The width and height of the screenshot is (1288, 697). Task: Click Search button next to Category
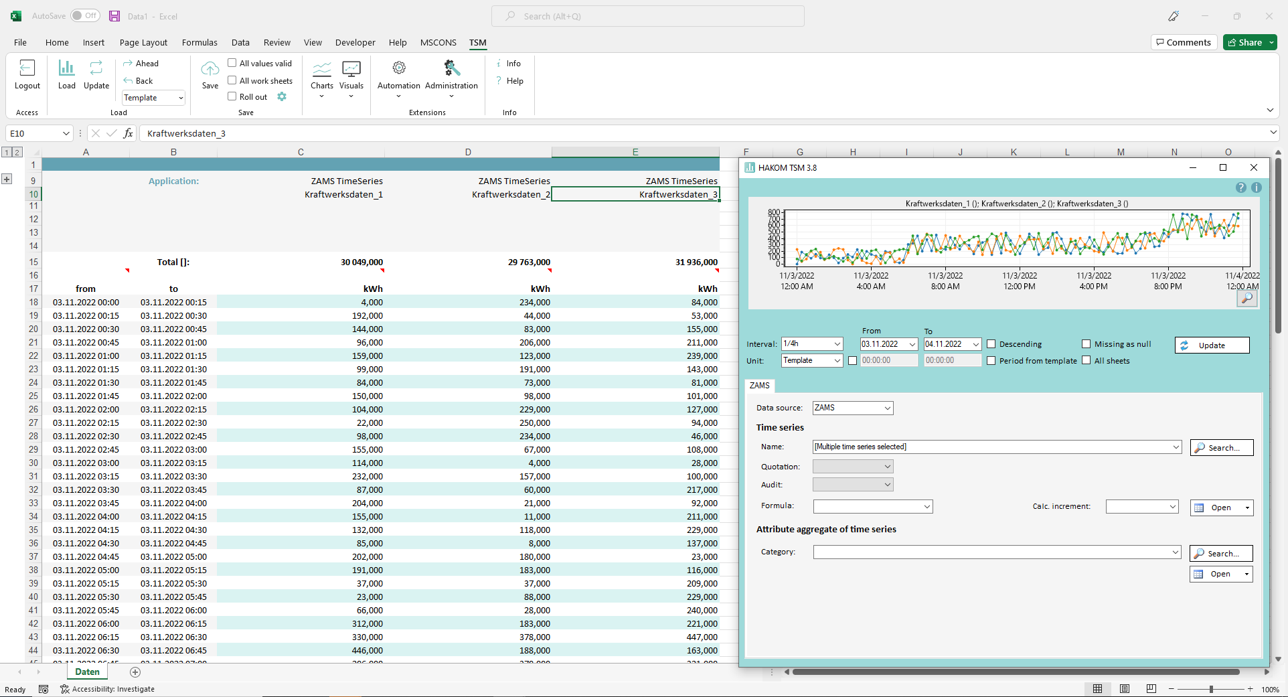(x=1221, y=553)
